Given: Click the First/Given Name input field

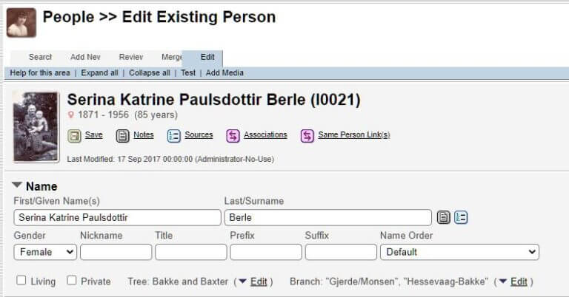Looking at the screenshot, I should pyautogui.click(x=117, y=217).
